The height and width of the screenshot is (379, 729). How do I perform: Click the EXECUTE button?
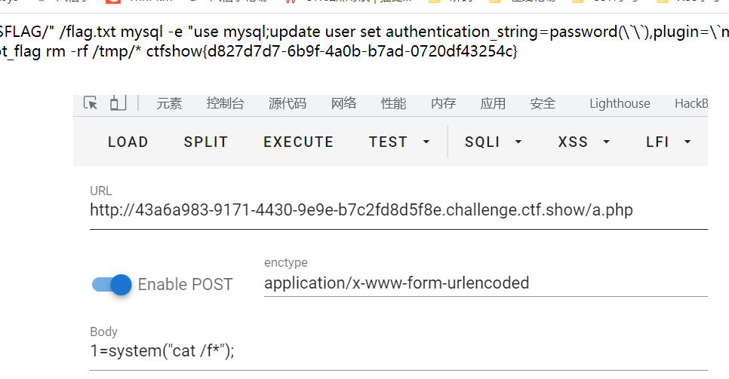299,142
